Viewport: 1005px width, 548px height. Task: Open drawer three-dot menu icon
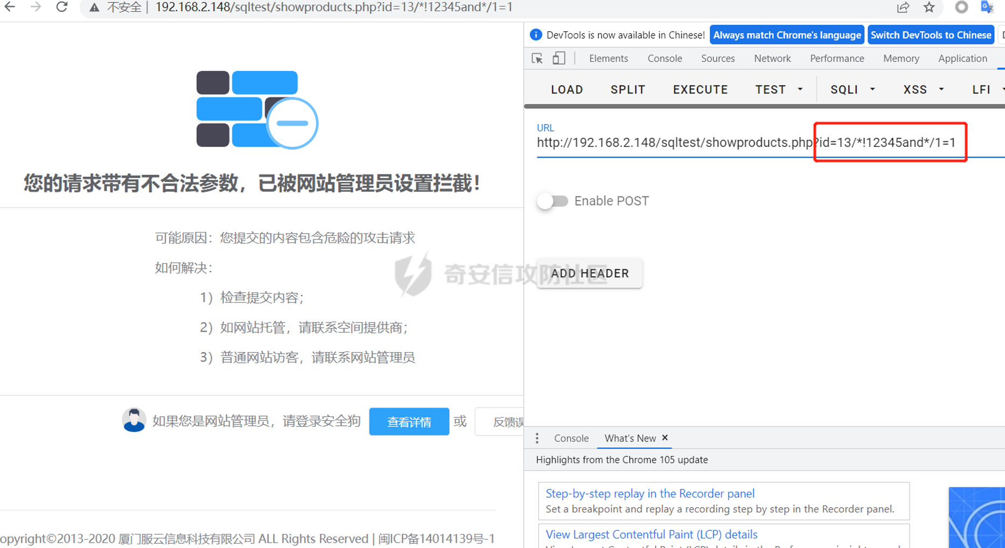(x=537, y=438)
